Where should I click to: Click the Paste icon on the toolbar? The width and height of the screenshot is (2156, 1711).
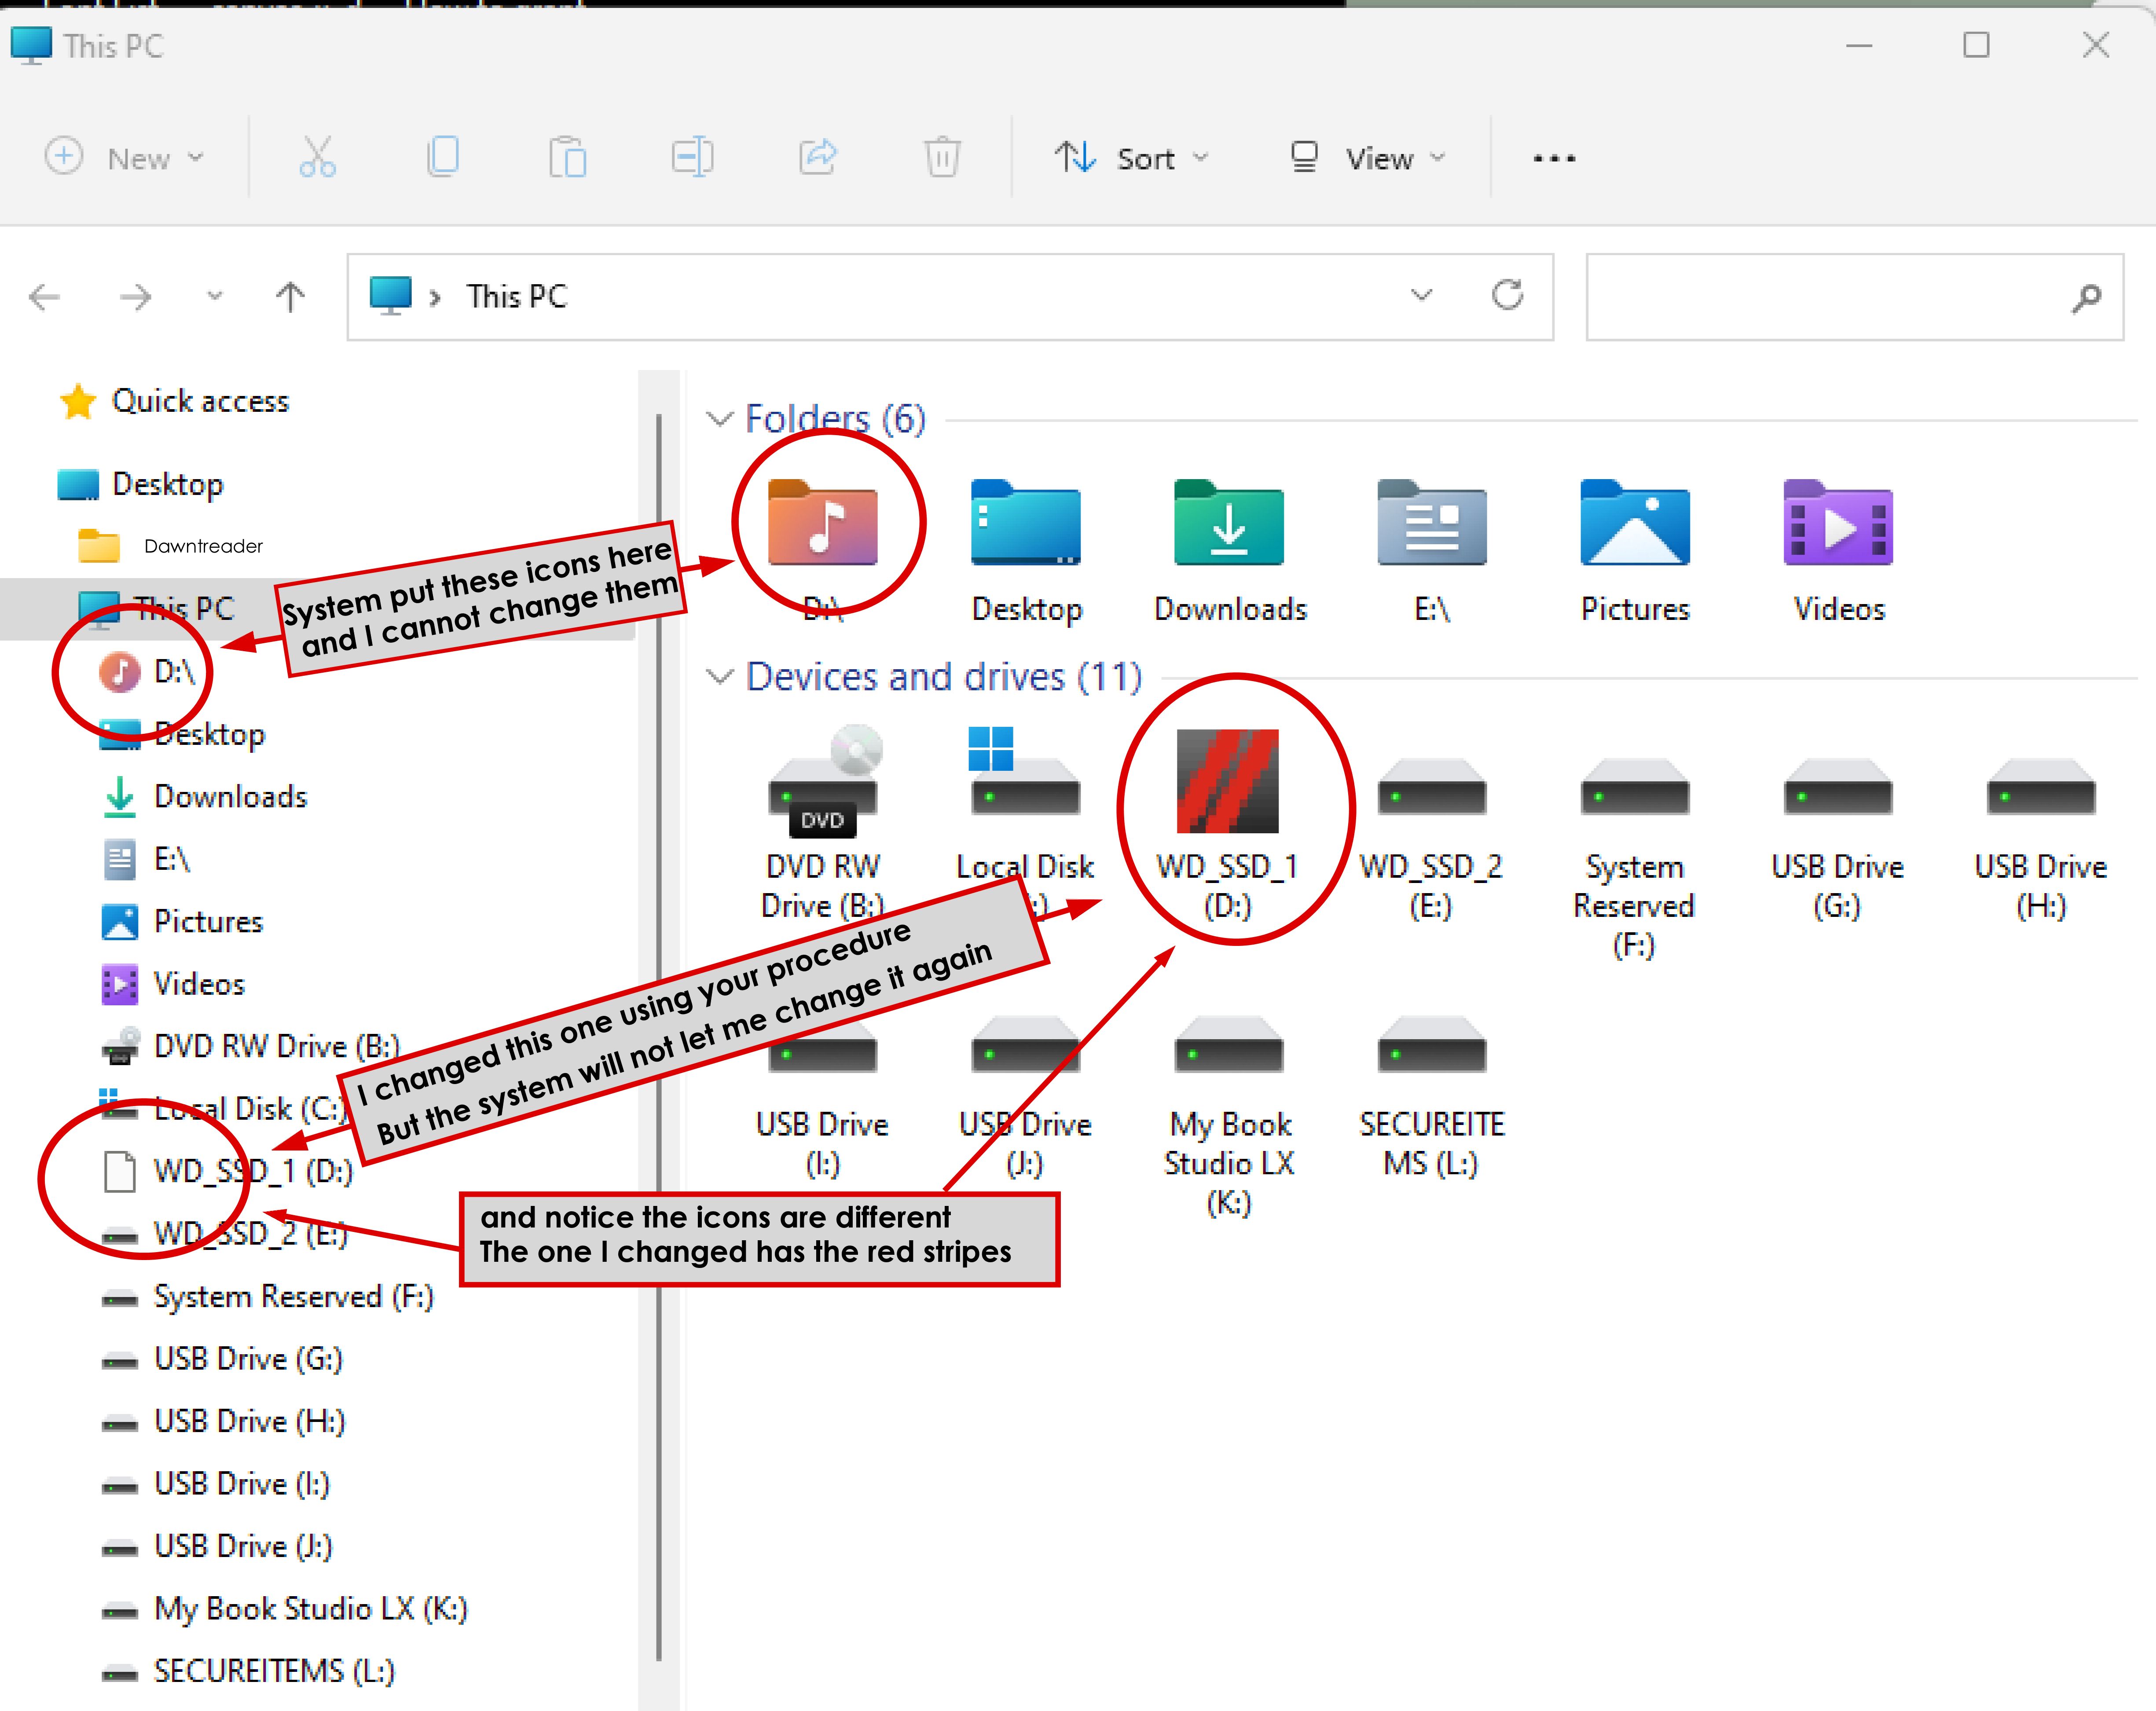[x=567, y=157]
